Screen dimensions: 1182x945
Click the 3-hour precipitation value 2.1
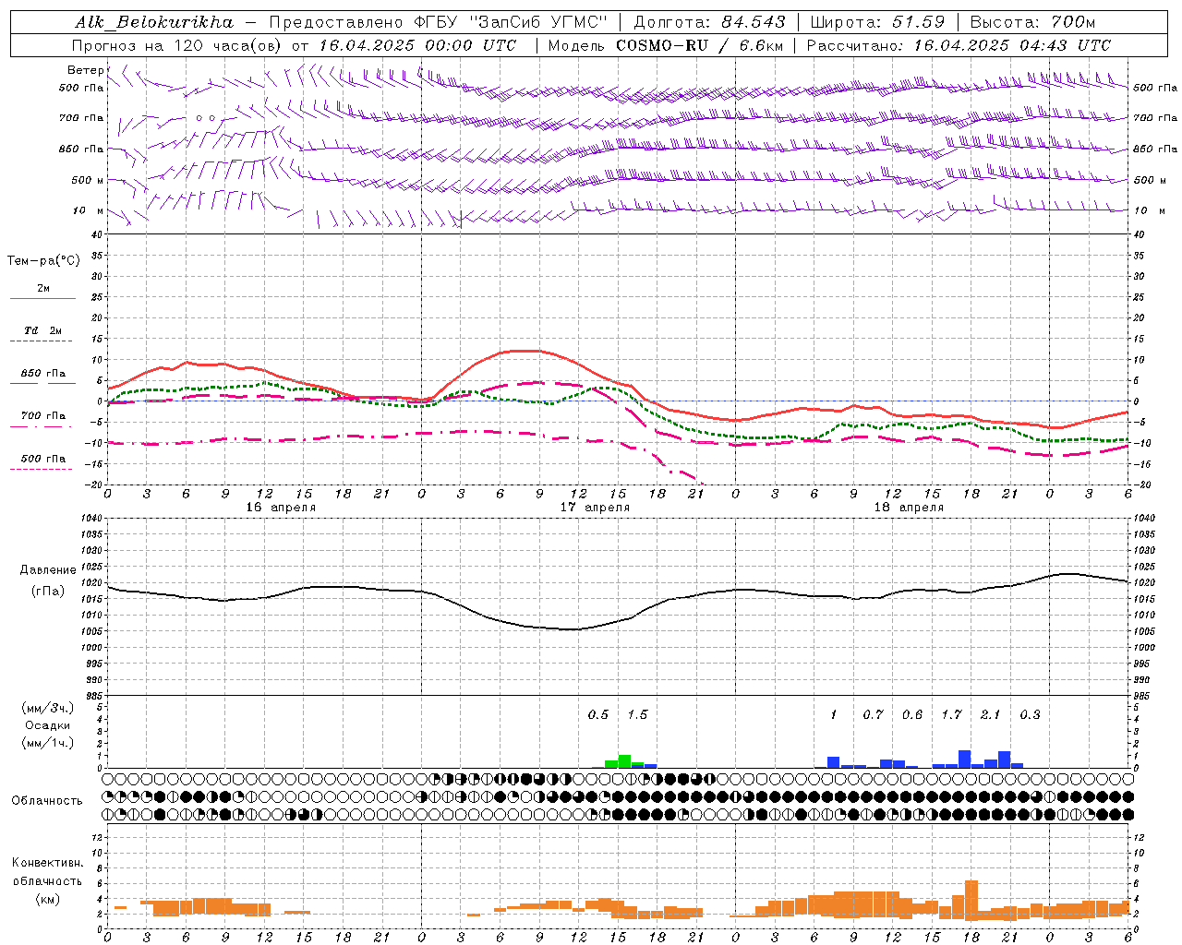click(990, 715)
